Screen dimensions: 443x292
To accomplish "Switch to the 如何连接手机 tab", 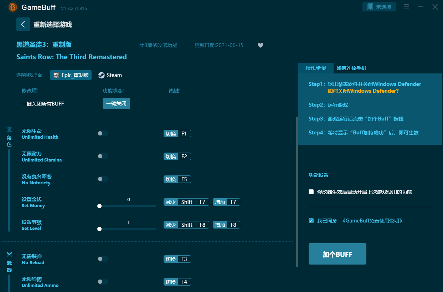I will pos(351,68).
